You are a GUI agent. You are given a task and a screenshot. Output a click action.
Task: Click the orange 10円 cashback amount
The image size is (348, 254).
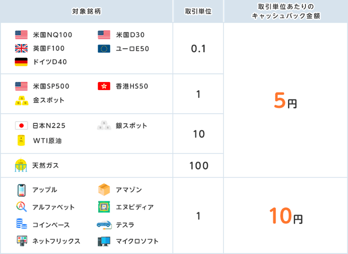pos(286,216)
